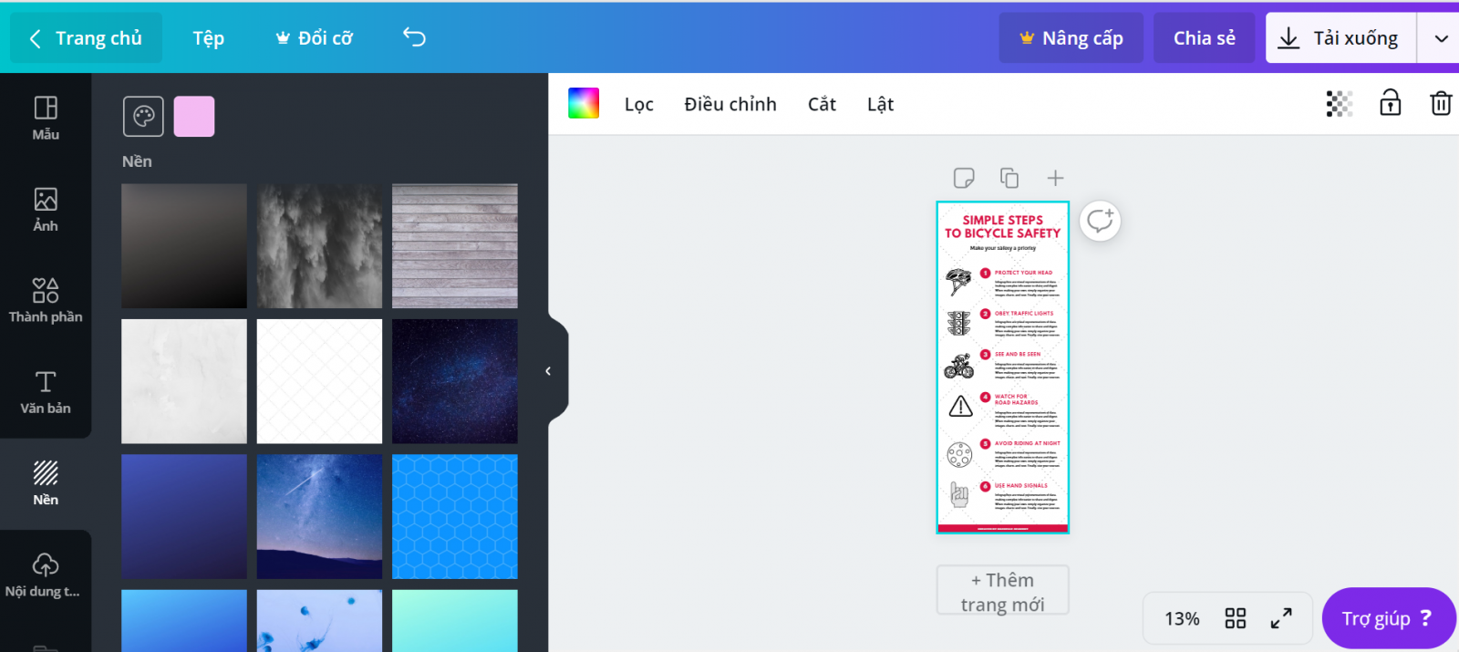Switch to Văn bản tab in sidebar

pyautogui.click(x=46, y=392)
